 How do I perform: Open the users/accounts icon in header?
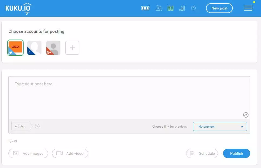tap(159, 8)
